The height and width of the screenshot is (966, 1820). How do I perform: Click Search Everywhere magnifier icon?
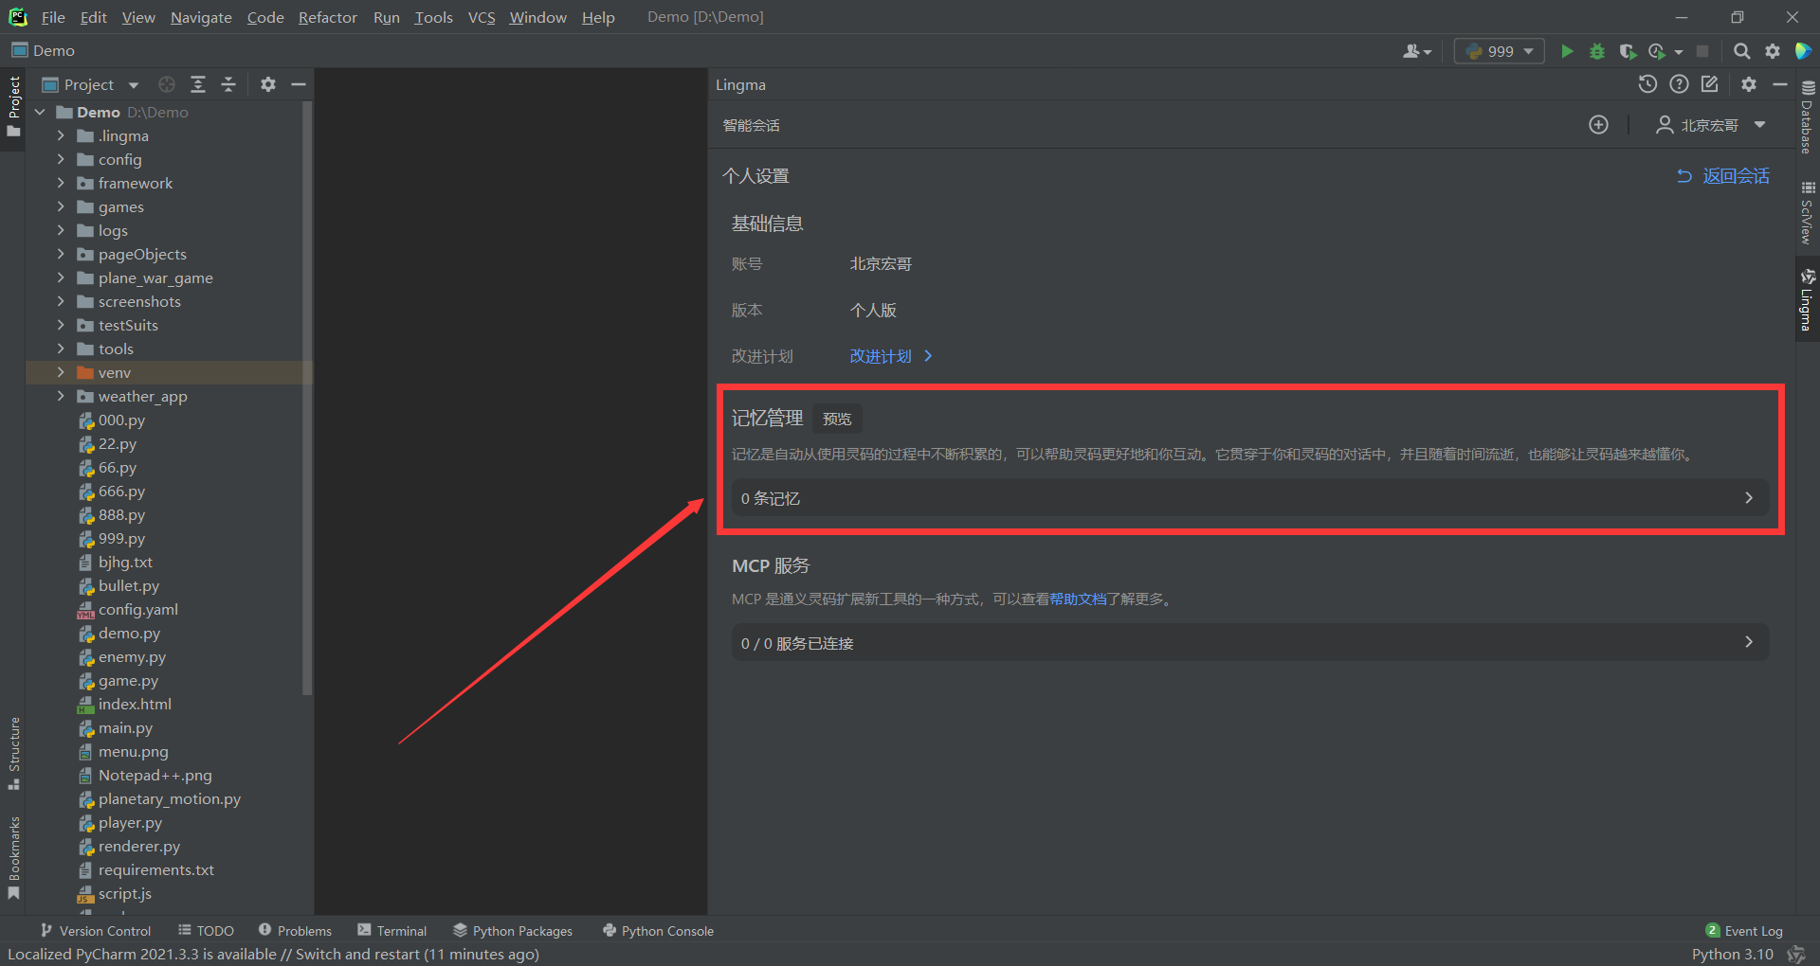click(1741, 51)
